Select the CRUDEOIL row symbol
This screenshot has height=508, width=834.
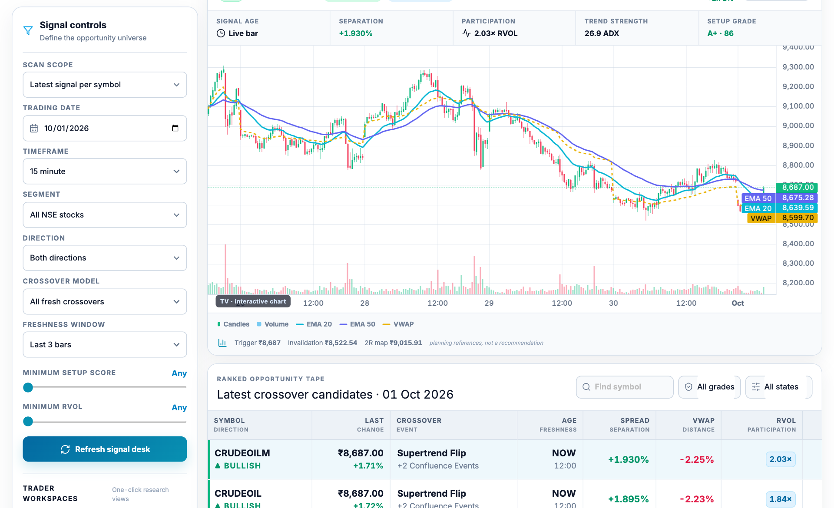coord(238,493)
